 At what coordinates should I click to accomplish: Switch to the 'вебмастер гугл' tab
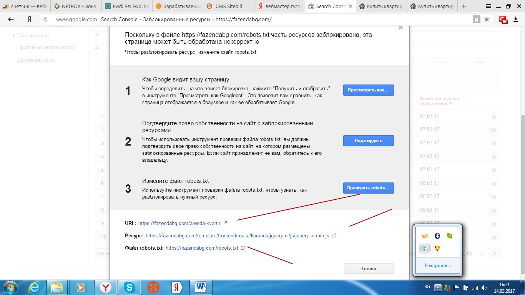coord(279,6)
